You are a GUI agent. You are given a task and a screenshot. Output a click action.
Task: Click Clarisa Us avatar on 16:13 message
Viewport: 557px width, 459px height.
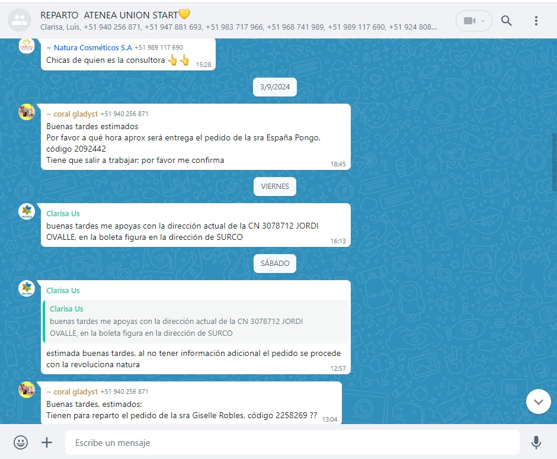[x=27, y=211]
